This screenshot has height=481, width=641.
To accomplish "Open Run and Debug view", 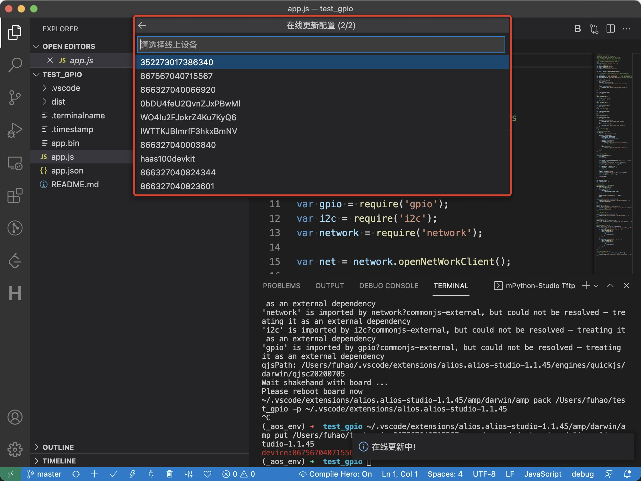I will 15,130.
